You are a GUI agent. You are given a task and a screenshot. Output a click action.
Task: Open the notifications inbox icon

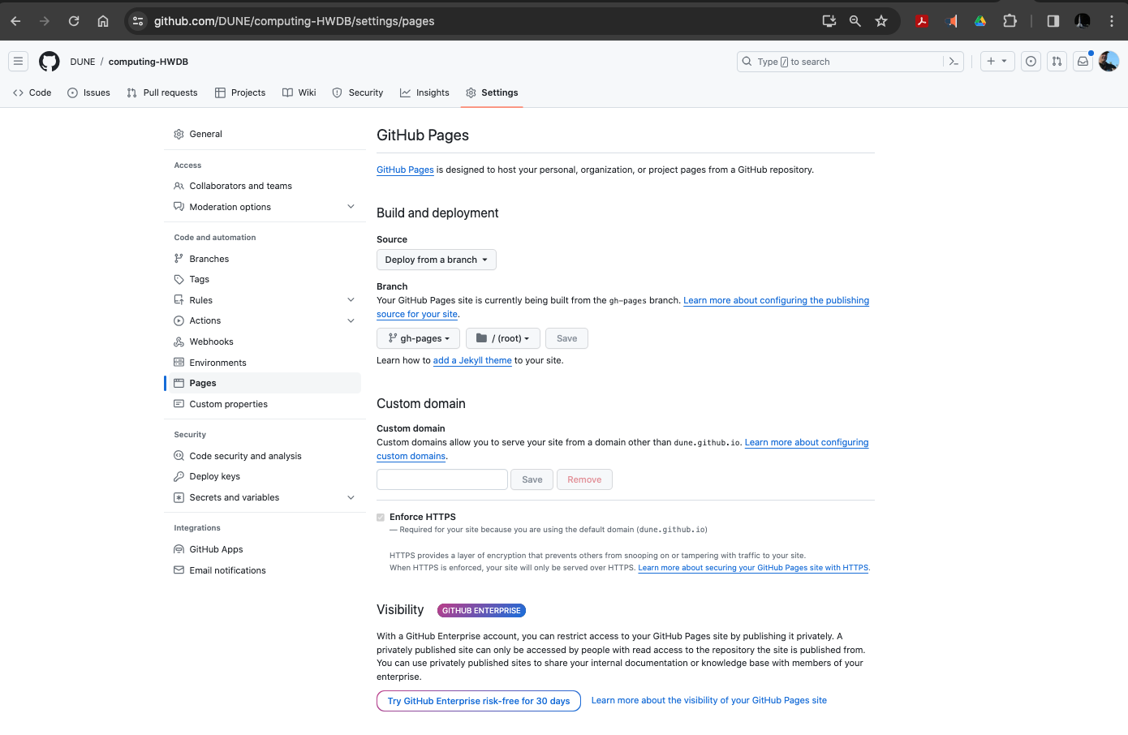tap(1083, 62)
